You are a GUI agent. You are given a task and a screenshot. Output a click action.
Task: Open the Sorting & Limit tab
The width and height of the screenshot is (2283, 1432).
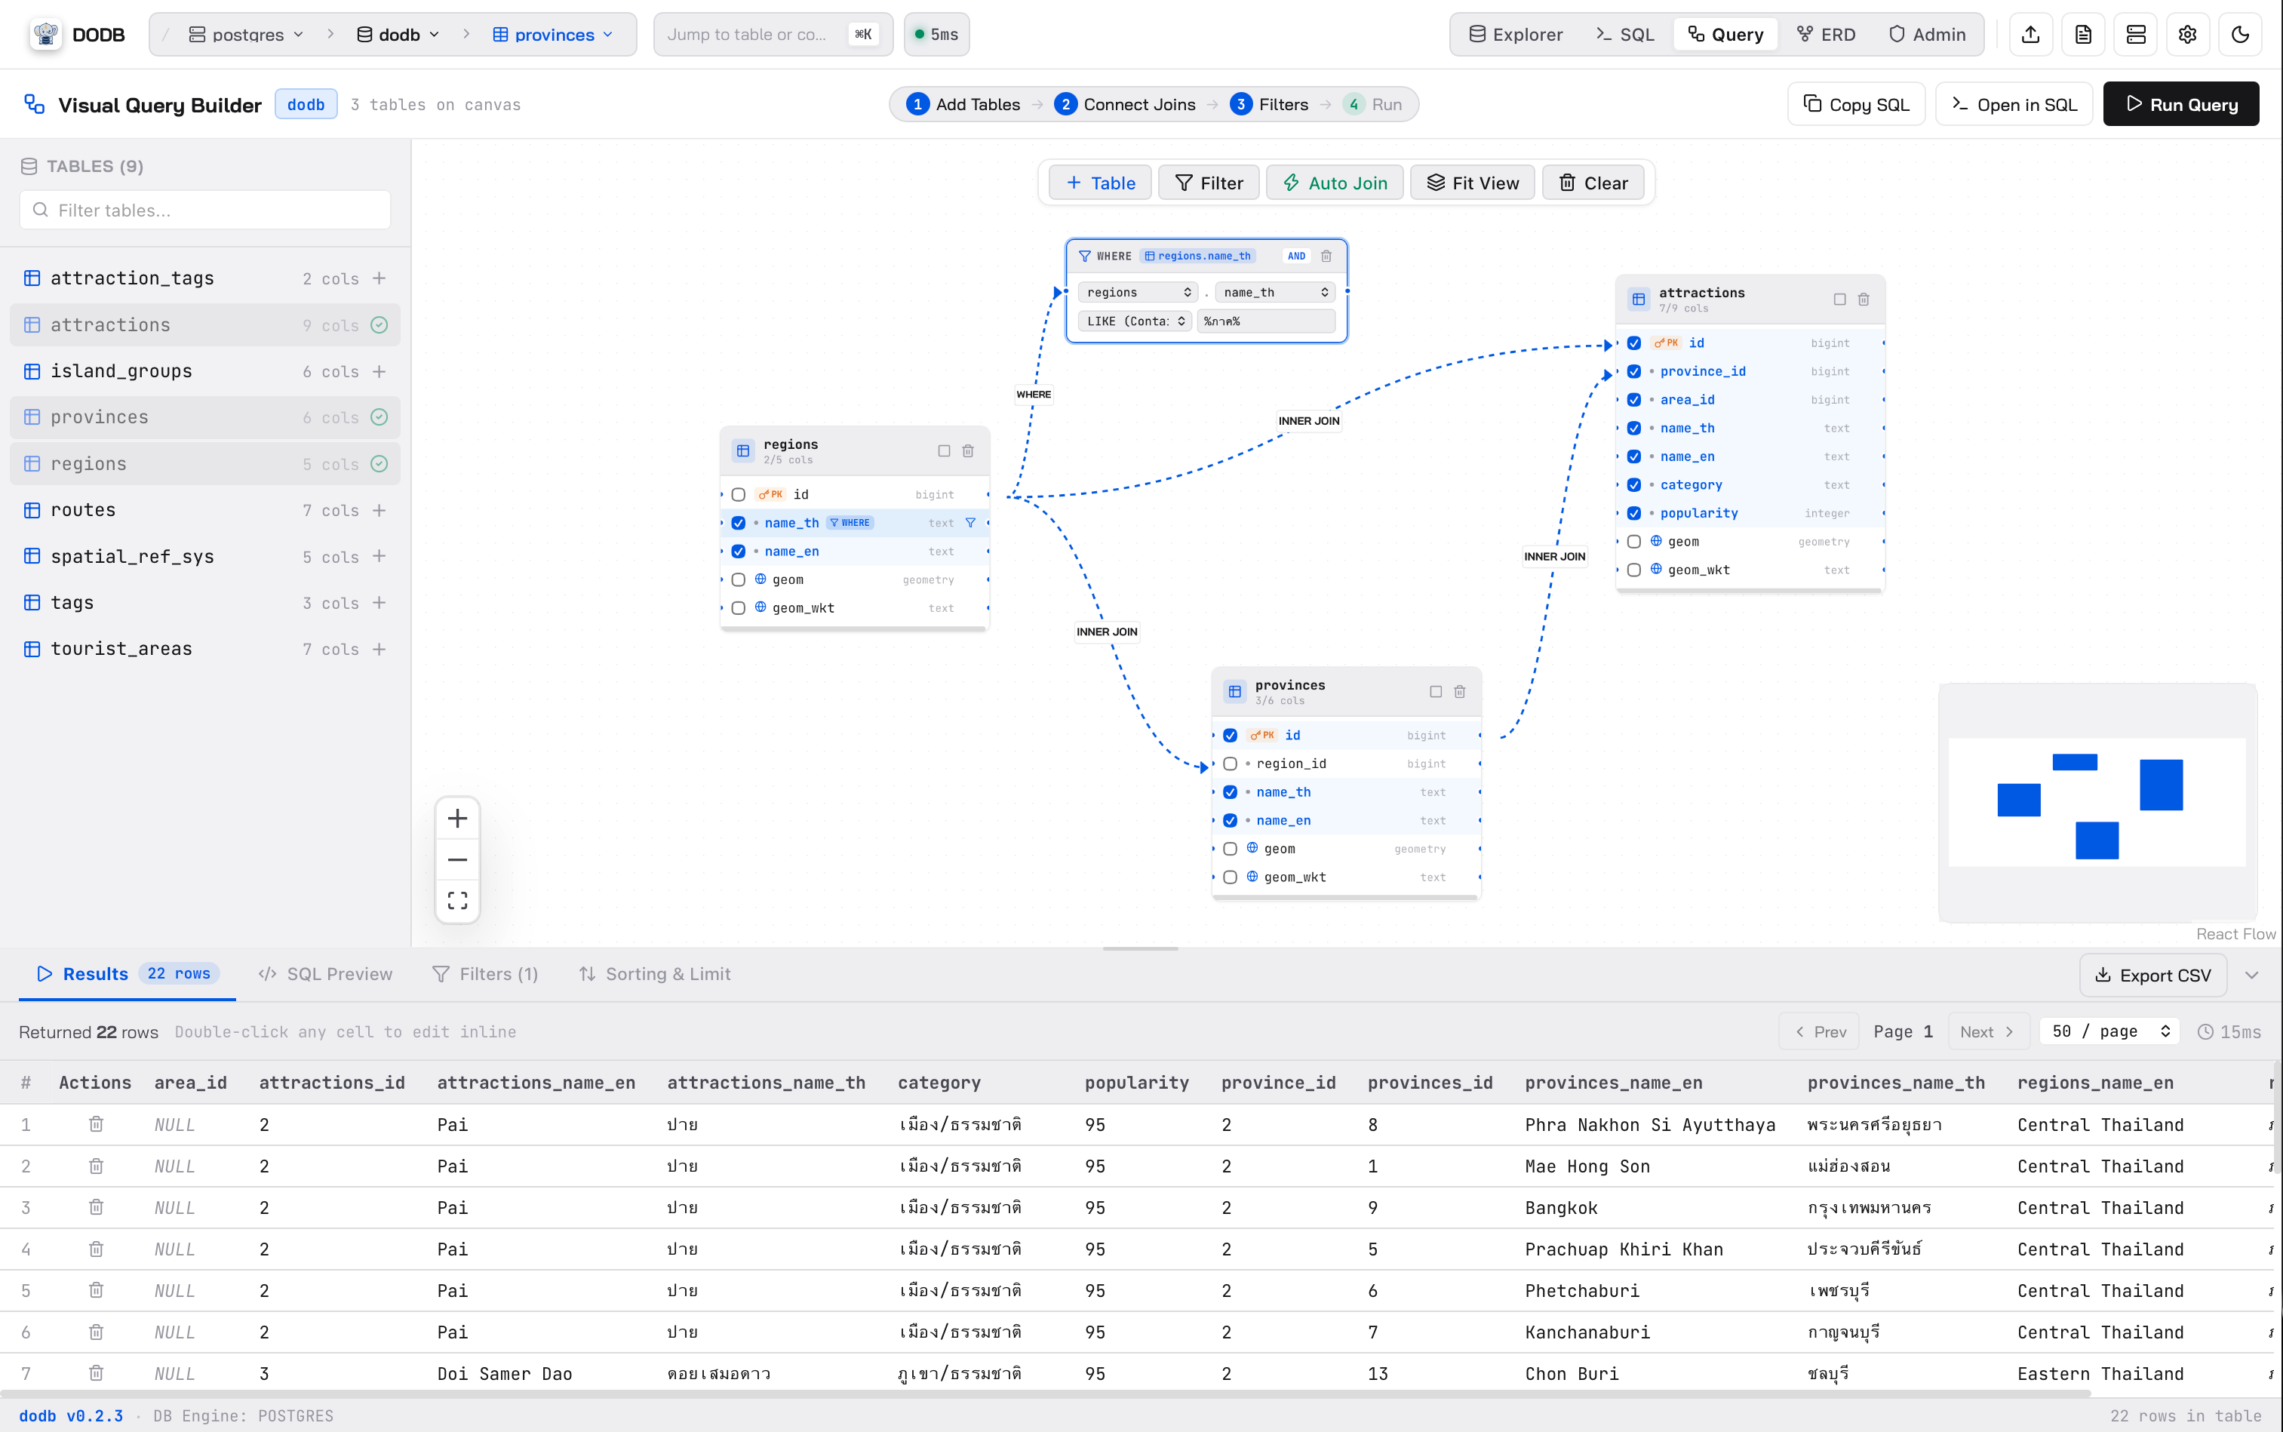[656, 973]
